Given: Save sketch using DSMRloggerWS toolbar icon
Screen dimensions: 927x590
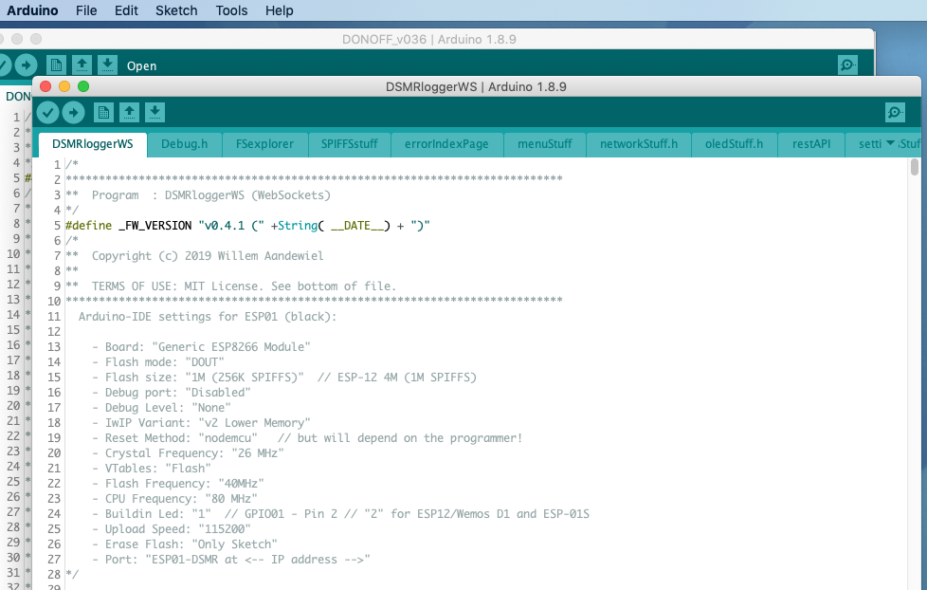Looking at the screenshot, I should 154,113.
